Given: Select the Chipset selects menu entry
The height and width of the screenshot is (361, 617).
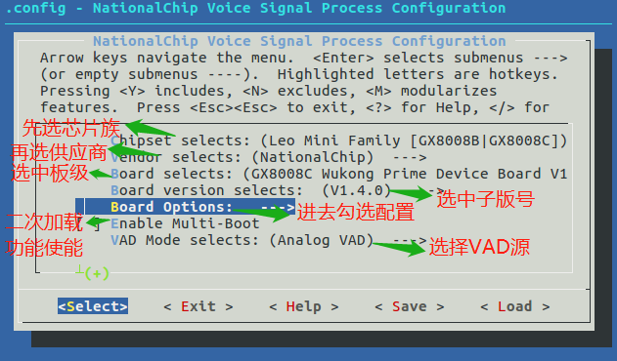Looking at the screenshot, I should point(338,141).
